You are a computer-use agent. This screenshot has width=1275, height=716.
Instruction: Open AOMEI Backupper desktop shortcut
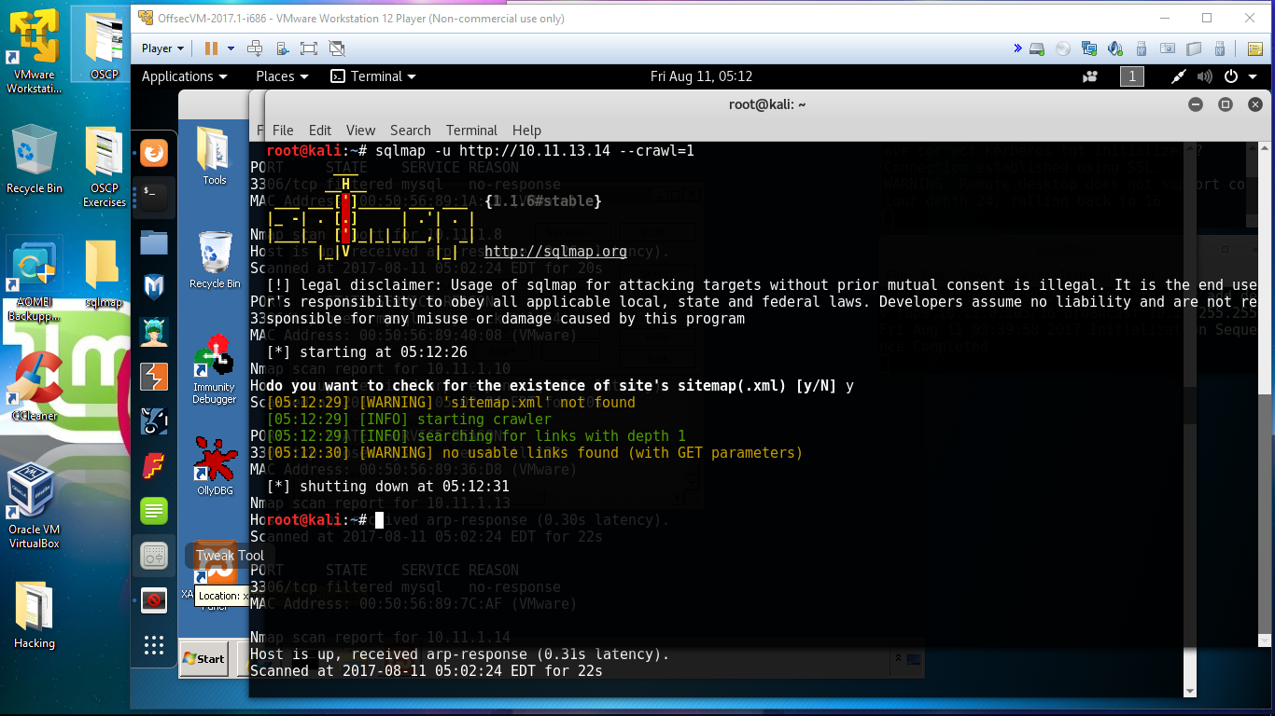click(x=34, y=280)
